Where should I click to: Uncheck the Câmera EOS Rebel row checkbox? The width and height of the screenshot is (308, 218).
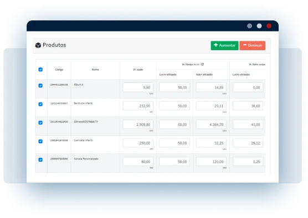(40, 123)
